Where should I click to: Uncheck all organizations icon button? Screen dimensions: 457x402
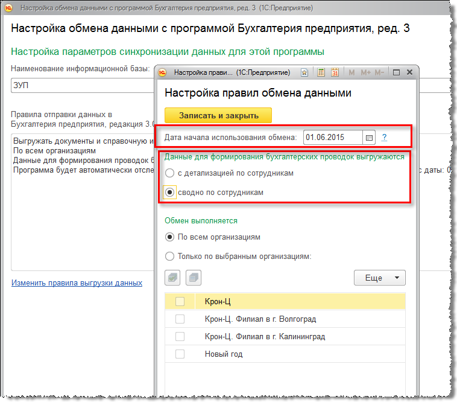[194, 278]
